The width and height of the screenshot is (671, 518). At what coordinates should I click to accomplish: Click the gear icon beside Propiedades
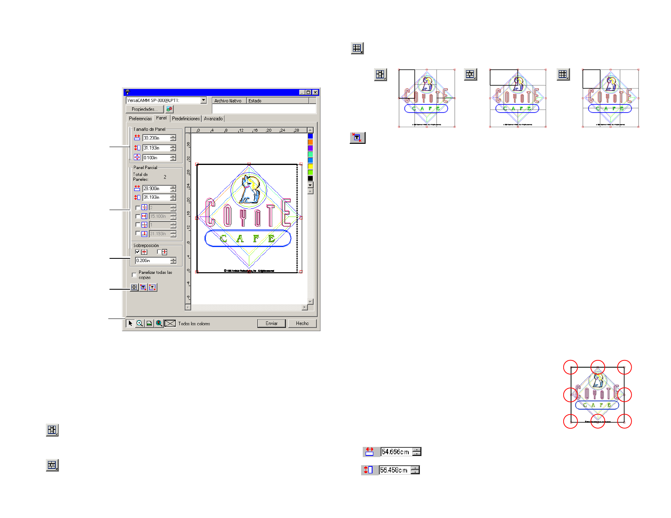click(x=169, y=109)
